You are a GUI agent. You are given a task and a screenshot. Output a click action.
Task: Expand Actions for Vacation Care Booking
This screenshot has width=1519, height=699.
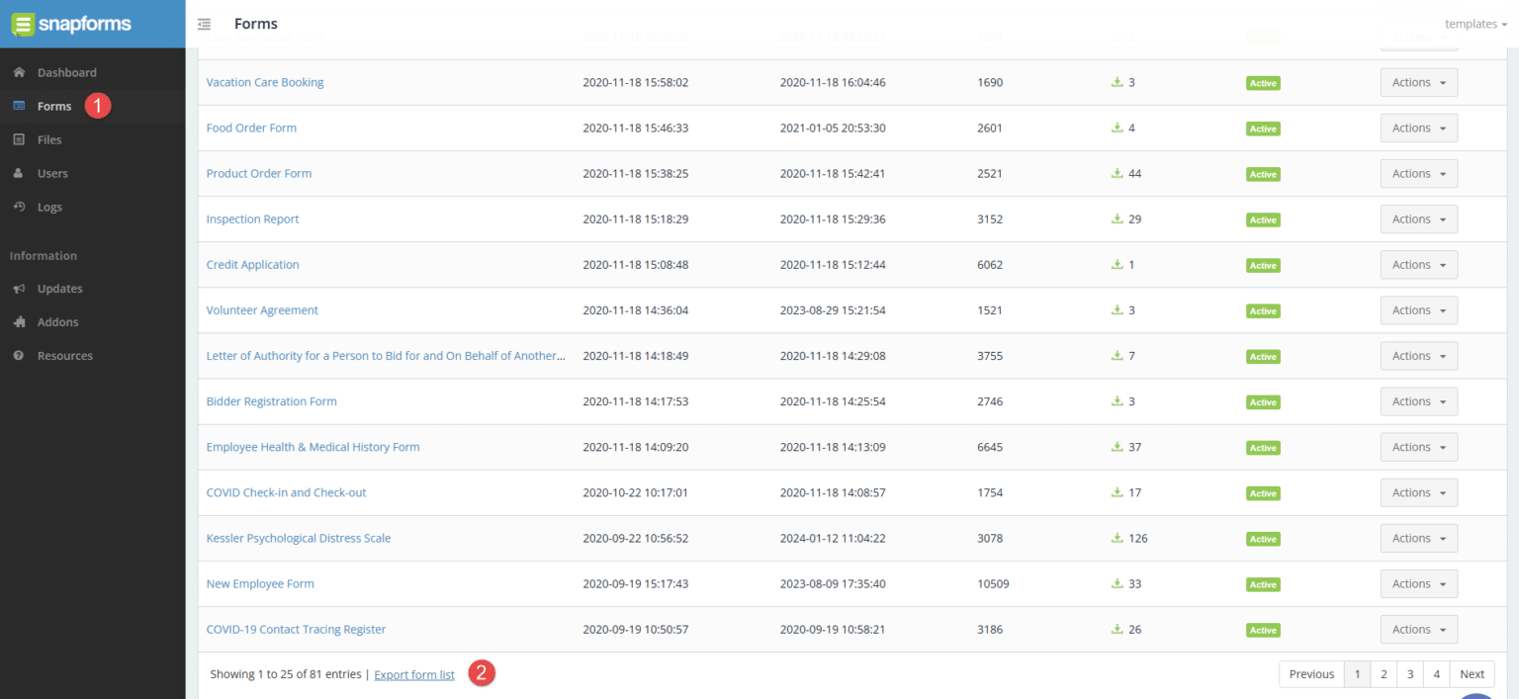click(x=1418, y=82)
